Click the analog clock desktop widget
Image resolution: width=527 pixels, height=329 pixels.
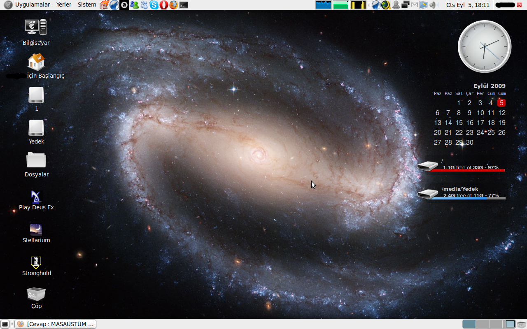pos(485,46)
